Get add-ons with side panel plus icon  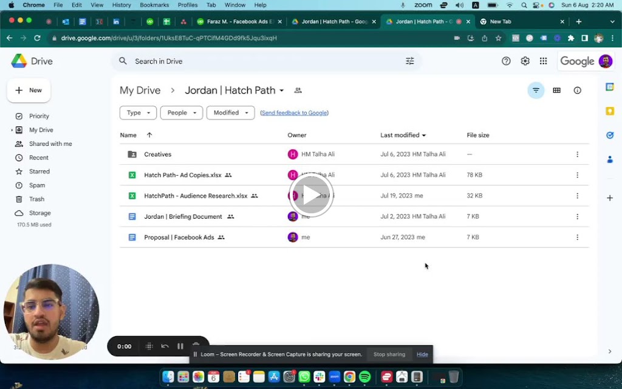tap(610, 198)
